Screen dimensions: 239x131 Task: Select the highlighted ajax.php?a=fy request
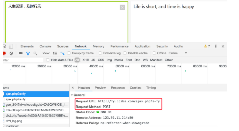pyautogui.click(x=36, y=94)
